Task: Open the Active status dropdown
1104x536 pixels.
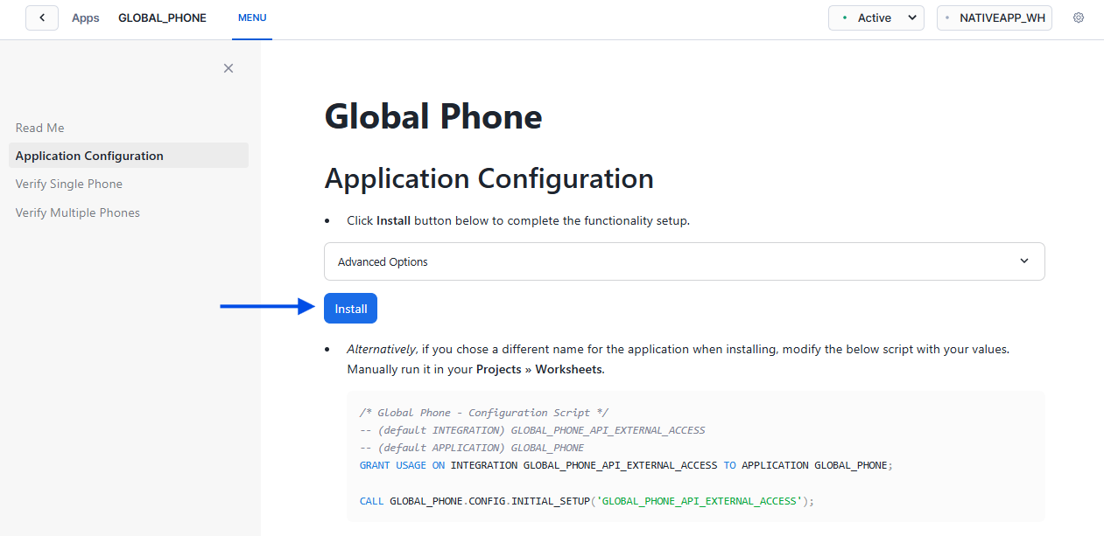Action: (x=875, y=17)
